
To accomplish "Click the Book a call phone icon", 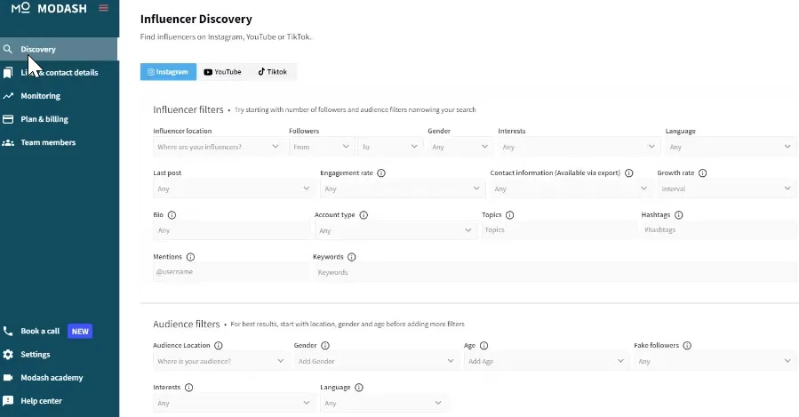I will coord(8,332).
